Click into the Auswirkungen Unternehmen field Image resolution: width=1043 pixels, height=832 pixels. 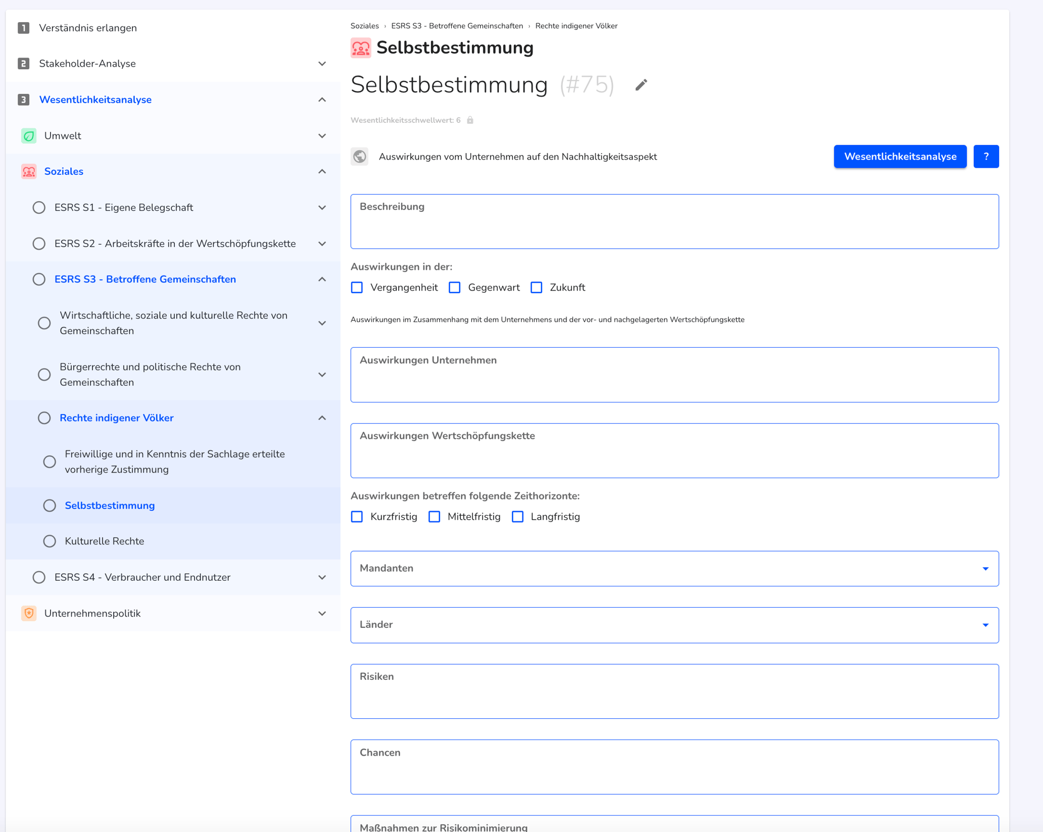coord(675,375)
